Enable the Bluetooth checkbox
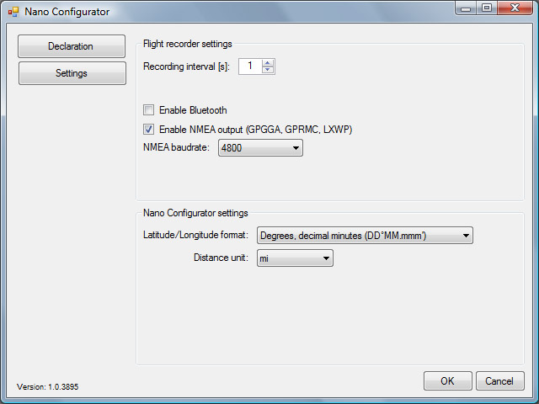The image size is (539, 404). tap(148, 110)
